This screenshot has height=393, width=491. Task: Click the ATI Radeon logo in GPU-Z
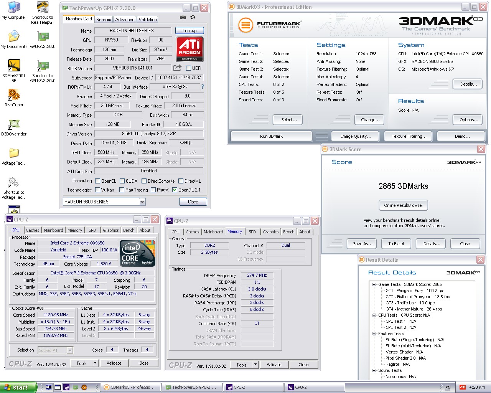189,49
